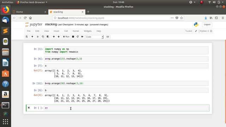Open the Edit menu

pos(37,31)
